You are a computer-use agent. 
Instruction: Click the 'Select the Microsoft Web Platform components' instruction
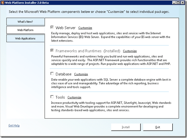89,12
